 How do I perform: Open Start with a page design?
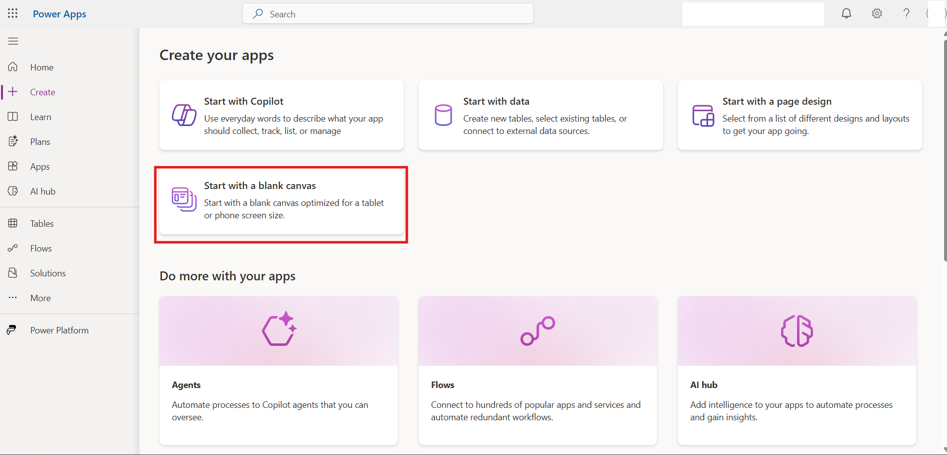pos(799,115)
